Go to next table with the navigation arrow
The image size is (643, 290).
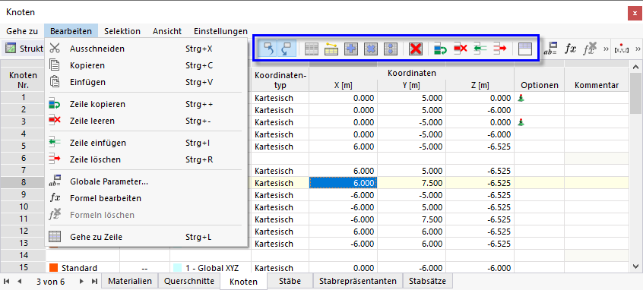tap(81, 282)
